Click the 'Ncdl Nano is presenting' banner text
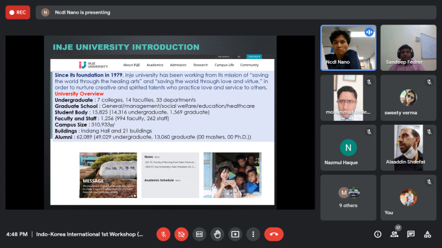Image resolution: width=442 pixels, height=248 pixels. [83, 12]
